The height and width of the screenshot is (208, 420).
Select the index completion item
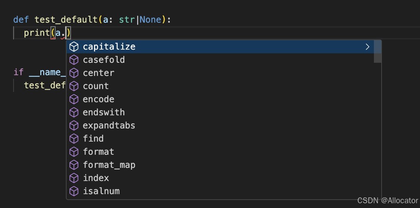(96, 178)
